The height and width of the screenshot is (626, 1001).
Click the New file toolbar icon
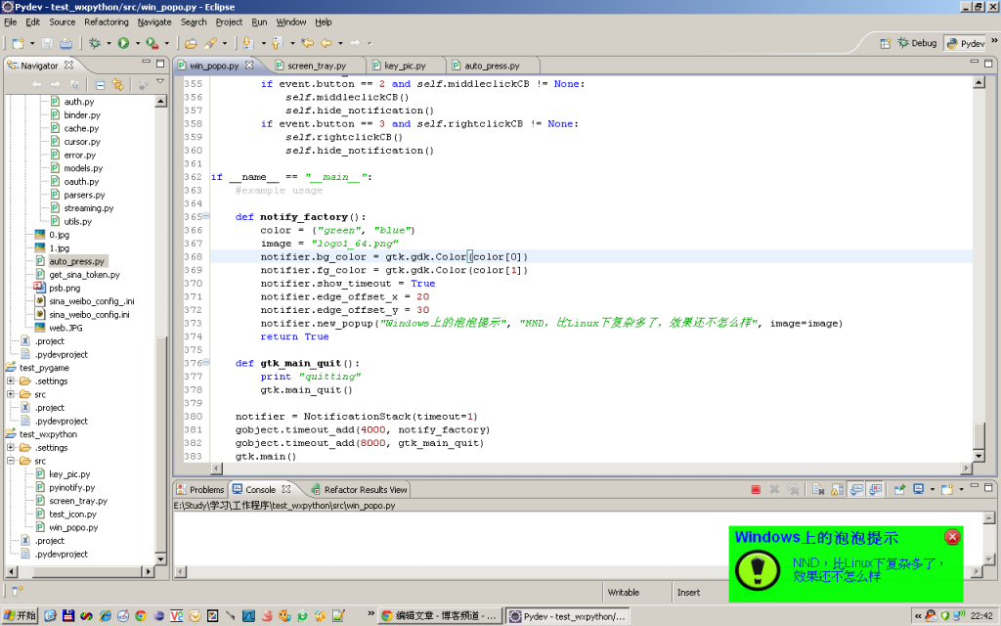tap(18, 43)
